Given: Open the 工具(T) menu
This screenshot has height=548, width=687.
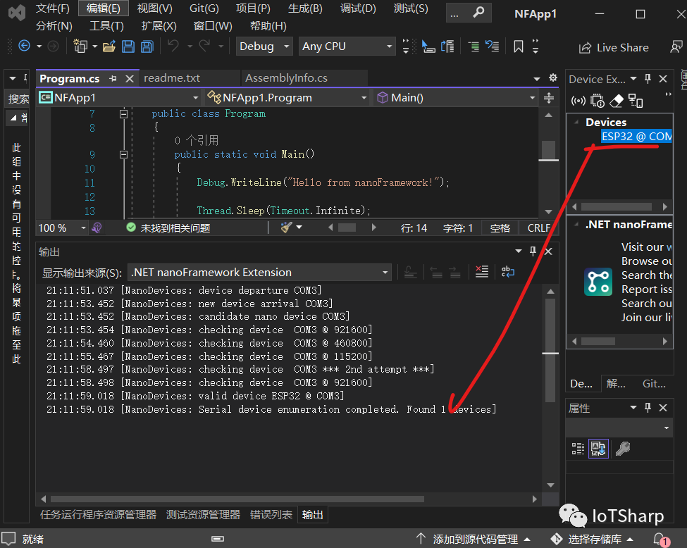Looking at the screenshot, I should [x=106, y=26].
